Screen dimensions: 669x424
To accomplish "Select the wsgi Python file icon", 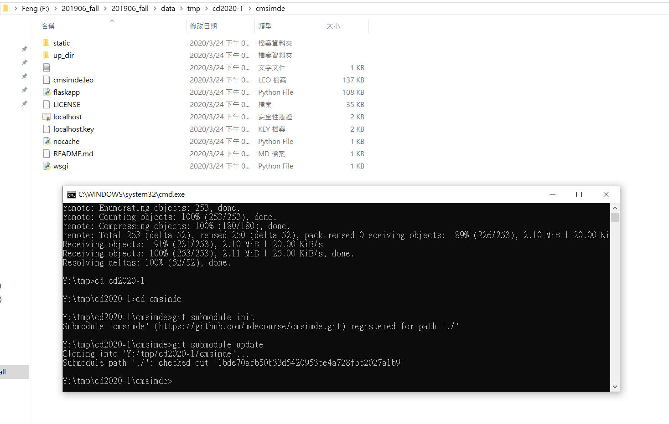I will (x=47, y=166).
